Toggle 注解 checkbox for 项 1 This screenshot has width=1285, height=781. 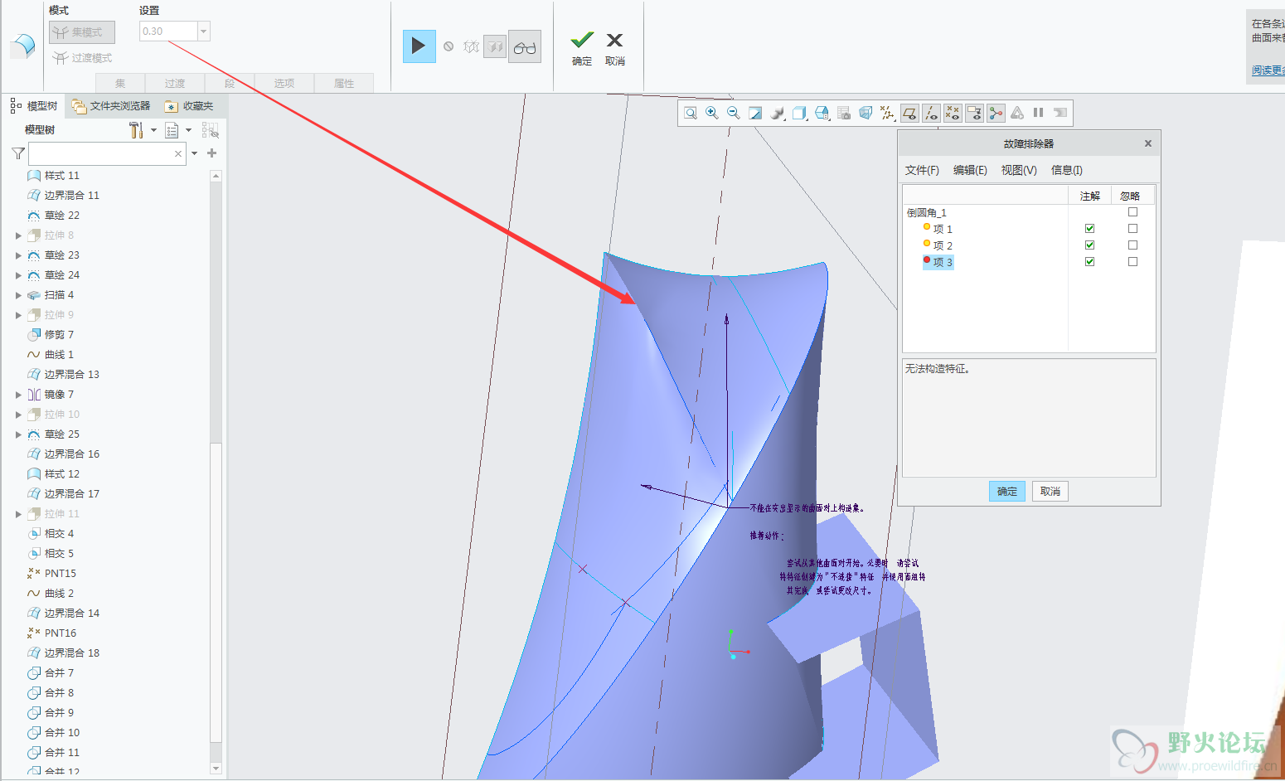[x=1089, y=229]
